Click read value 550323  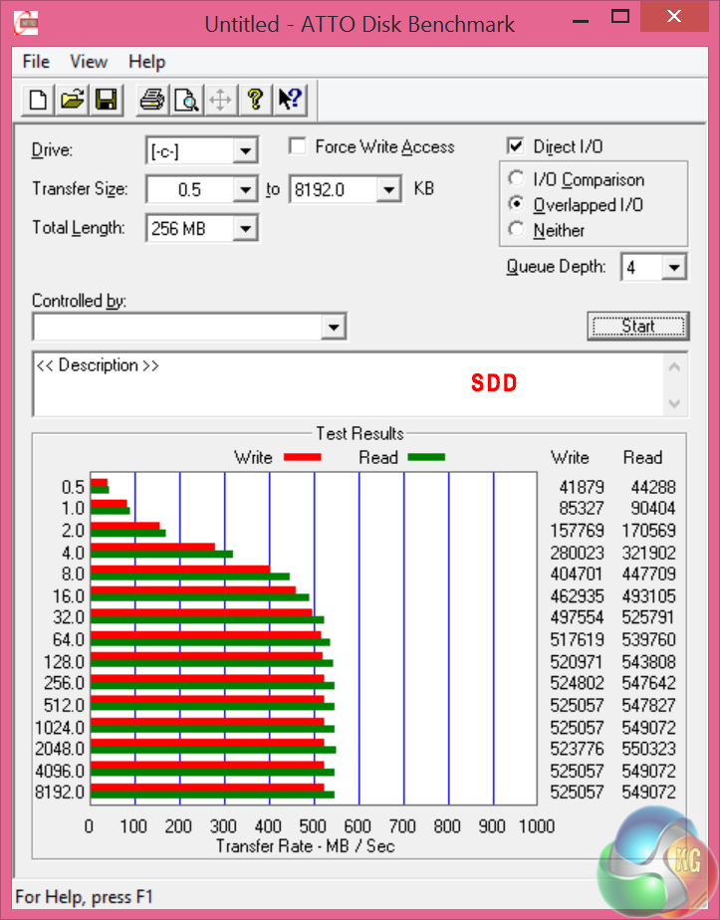pos(648,749)
